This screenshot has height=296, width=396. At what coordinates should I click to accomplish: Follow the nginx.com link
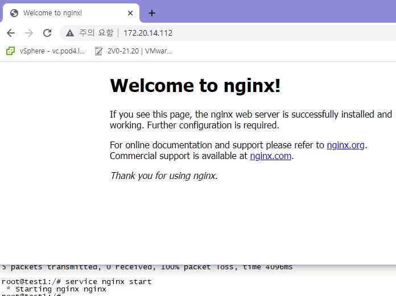[x=270, y=156]
